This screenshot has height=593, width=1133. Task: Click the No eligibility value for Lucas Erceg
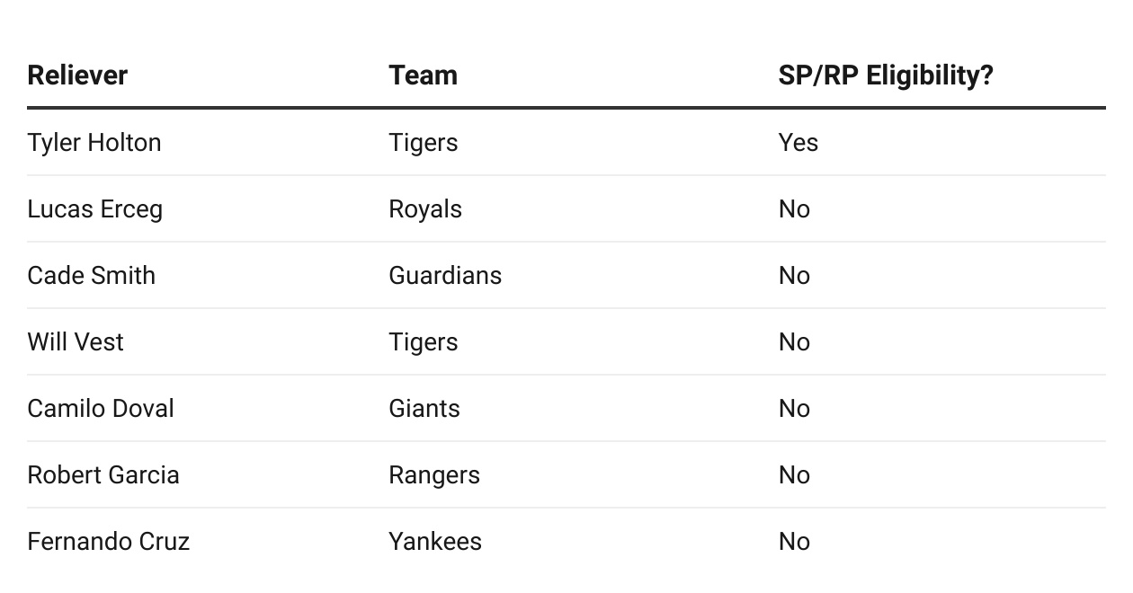pos(794,209)
